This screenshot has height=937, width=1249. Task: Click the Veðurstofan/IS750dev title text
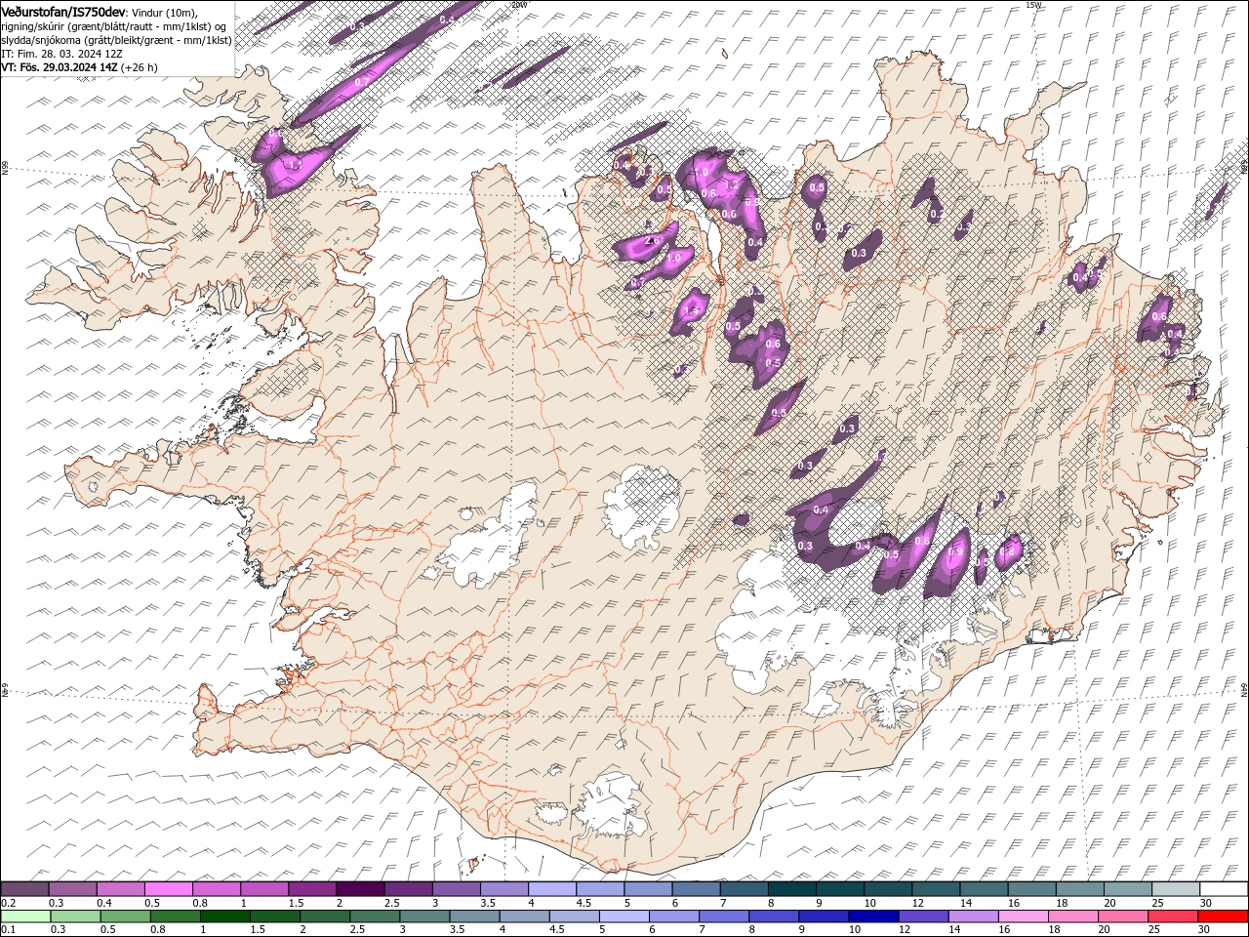[62, 11]
